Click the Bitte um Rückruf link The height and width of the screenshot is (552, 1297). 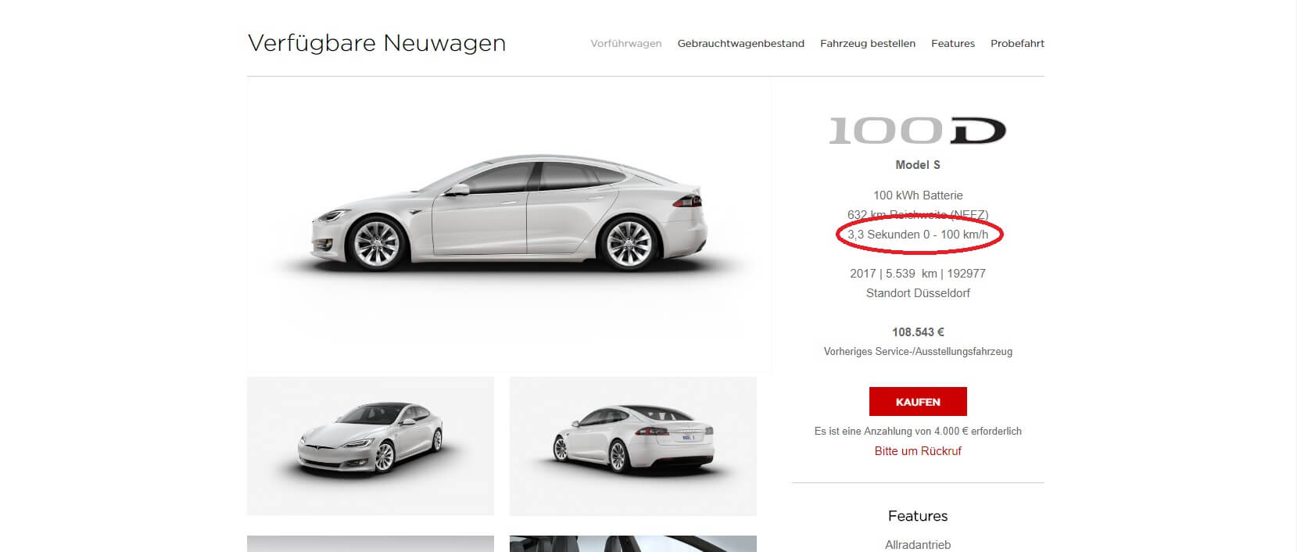918,451
